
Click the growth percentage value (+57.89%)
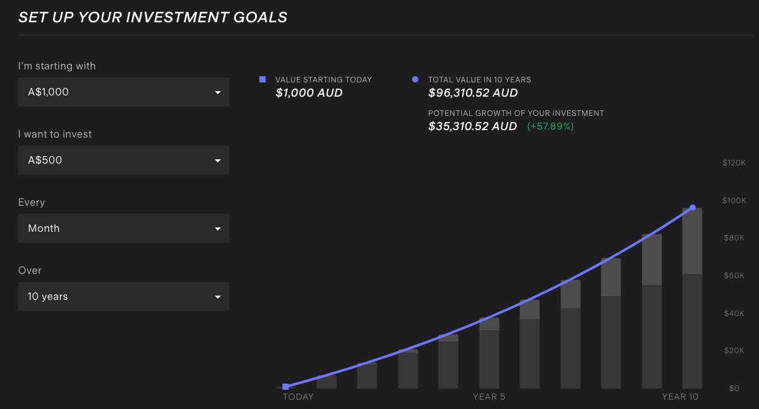point(550,126)
